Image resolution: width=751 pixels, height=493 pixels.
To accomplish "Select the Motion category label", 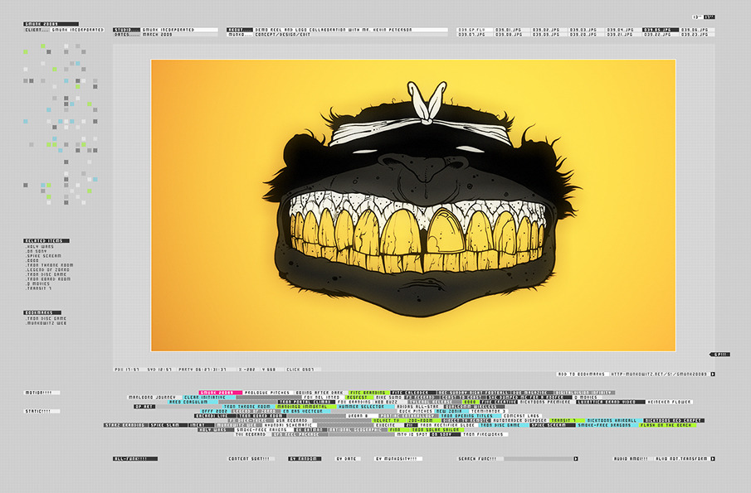I will point(42,393).
